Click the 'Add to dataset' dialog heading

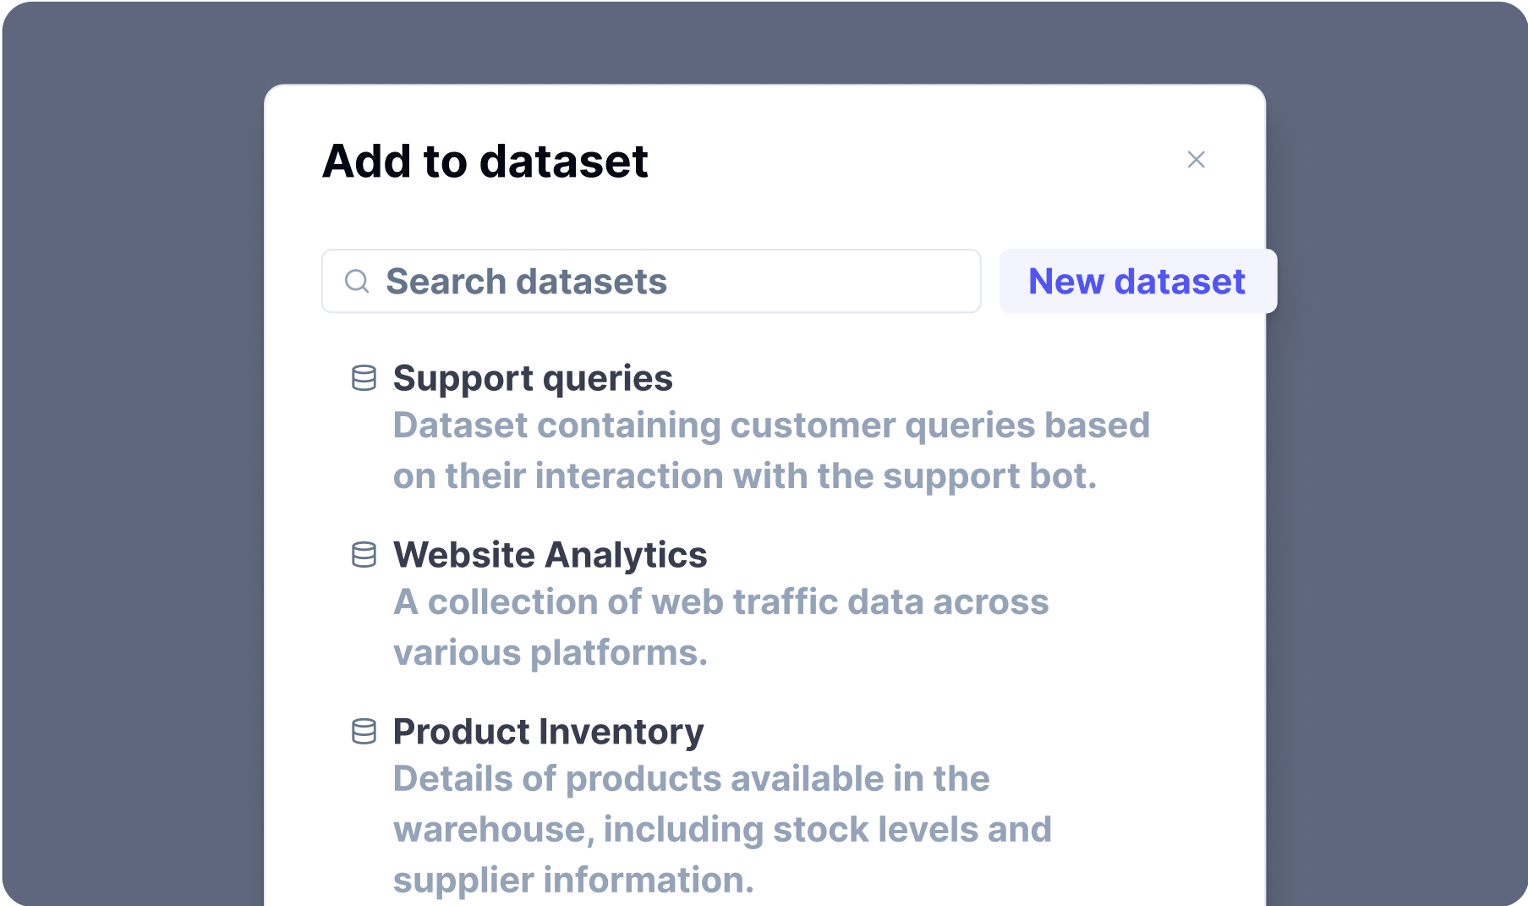pyautogui.click(x=485, y=161)
